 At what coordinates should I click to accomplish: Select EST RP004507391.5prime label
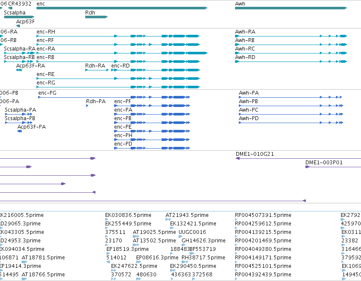pos(263,215)
